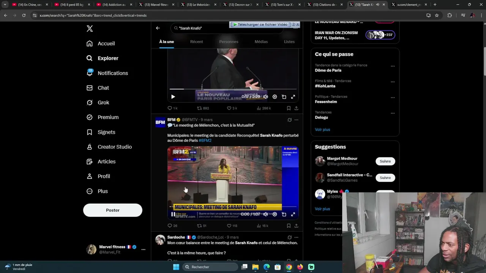This screenshot has height=273, width=486.
Task: Open the BFM profile avatar
Action: (160, 122)
